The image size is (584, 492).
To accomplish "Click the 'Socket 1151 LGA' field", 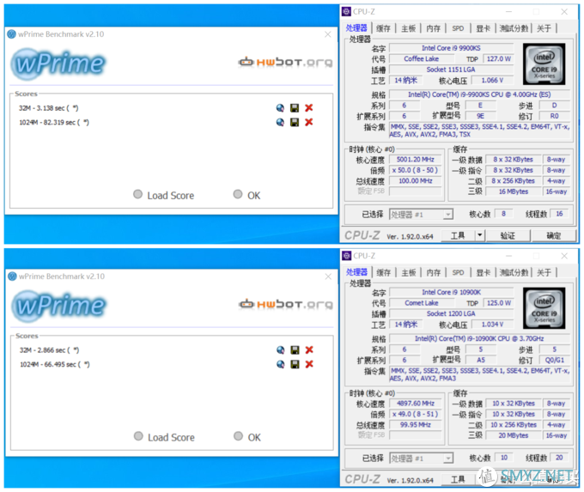I will pyautogui.click(x=451, y=70).
